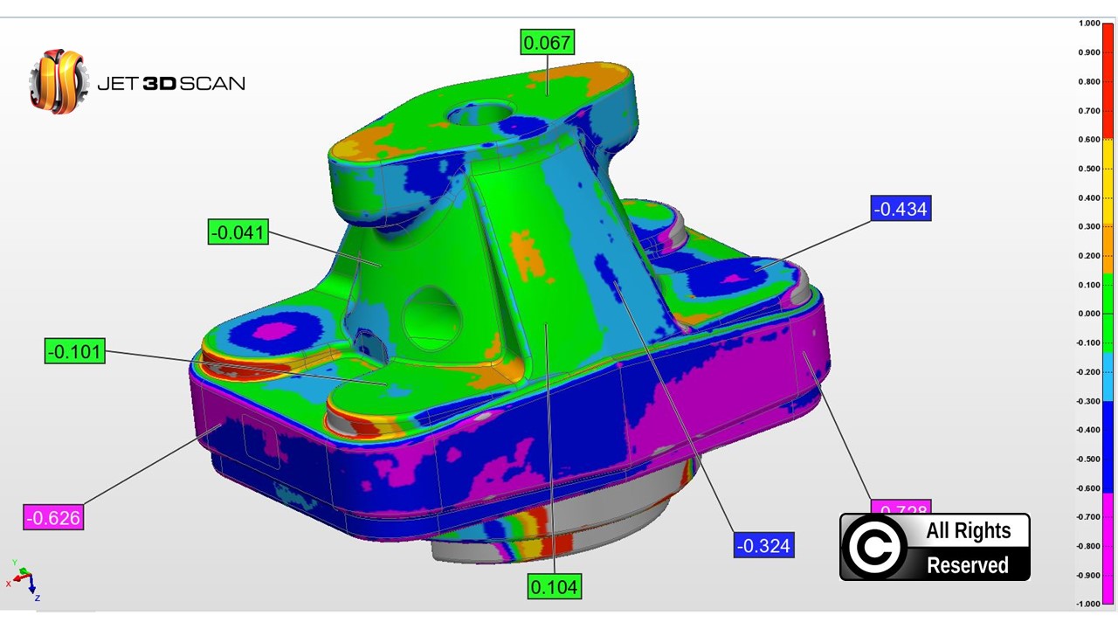
Task: Click the 1.000 maximum scale value
Action: pos(1088,24)
